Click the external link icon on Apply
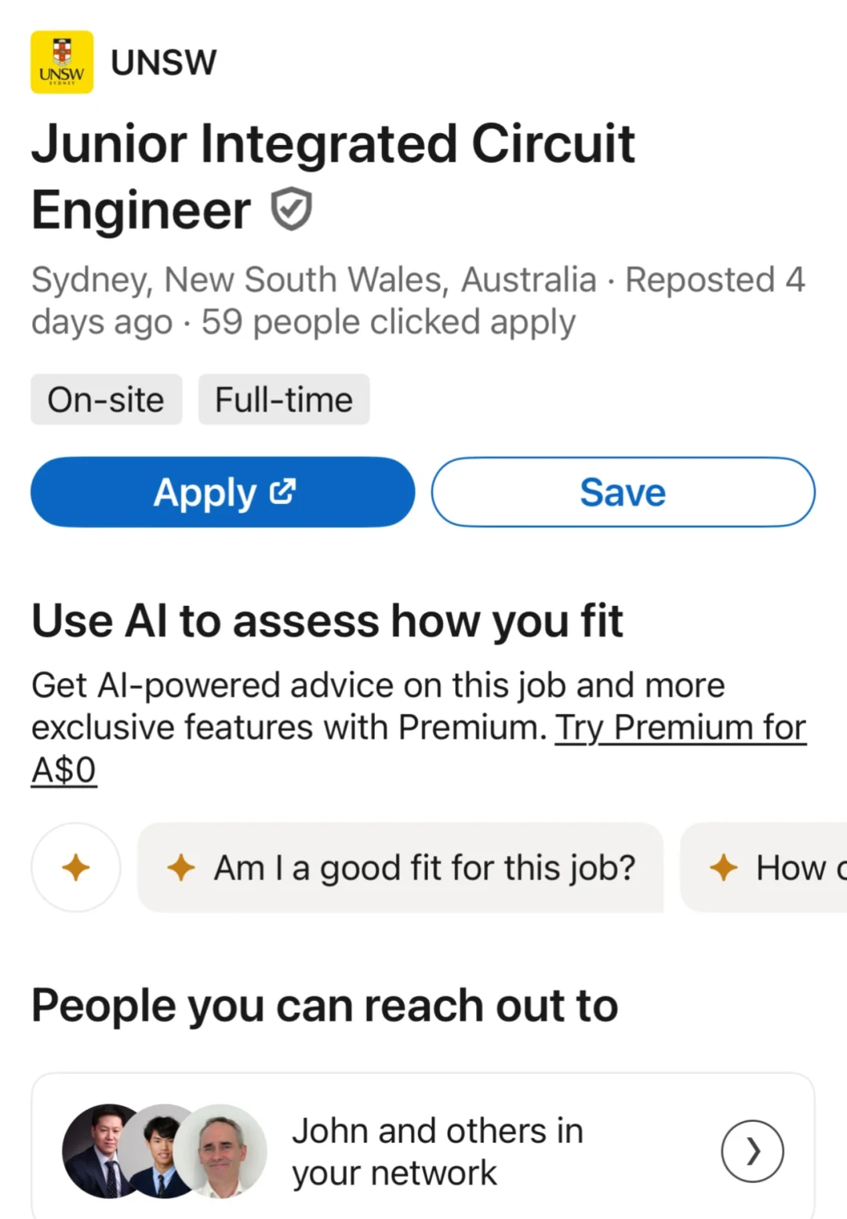Viewport: 847px width, 1219px height. [282, 492]
